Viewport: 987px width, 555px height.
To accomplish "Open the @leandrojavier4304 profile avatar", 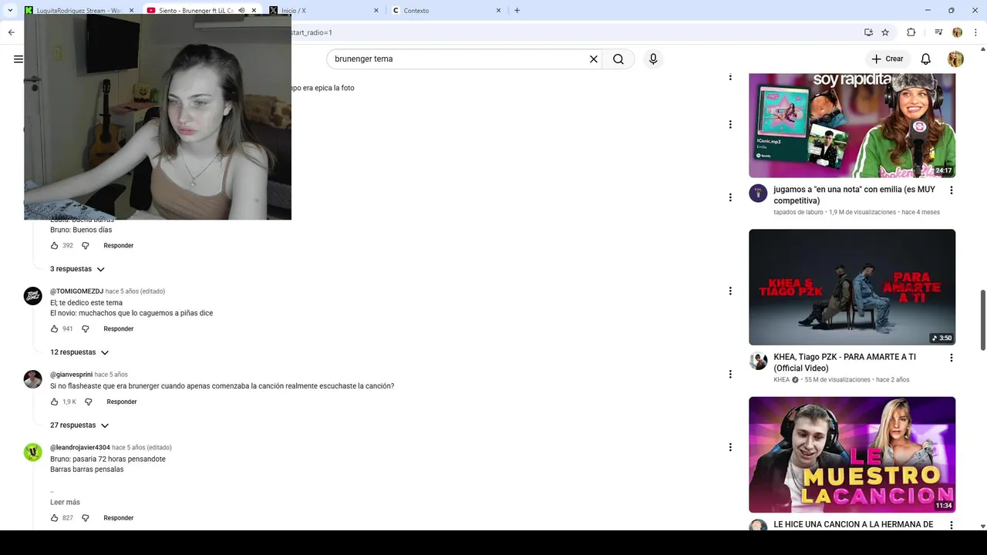I will (32, 452).
